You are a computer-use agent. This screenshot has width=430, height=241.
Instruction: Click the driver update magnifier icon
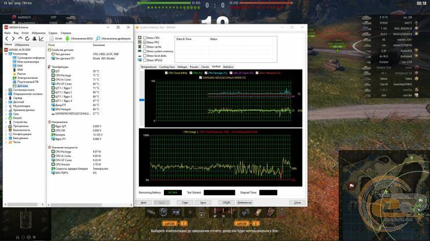point(98,39)
